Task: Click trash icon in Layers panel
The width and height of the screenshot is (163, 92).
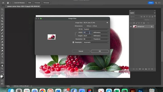Action: [x=152, y=69]
